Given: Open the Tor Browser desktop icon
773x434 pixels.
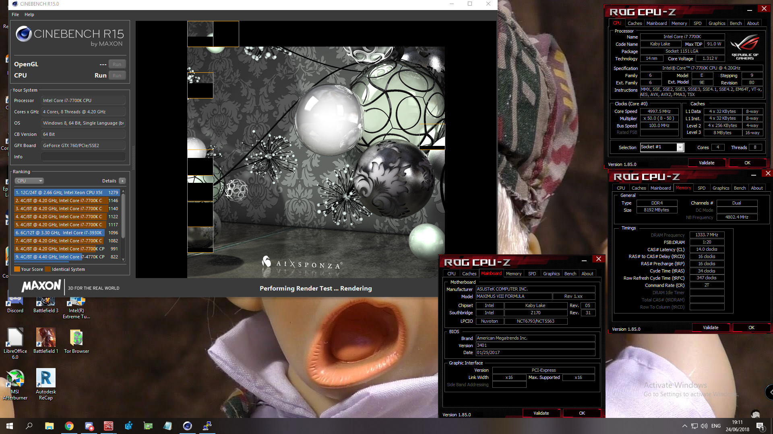Looking at the screenshot, I should [76, 341].
